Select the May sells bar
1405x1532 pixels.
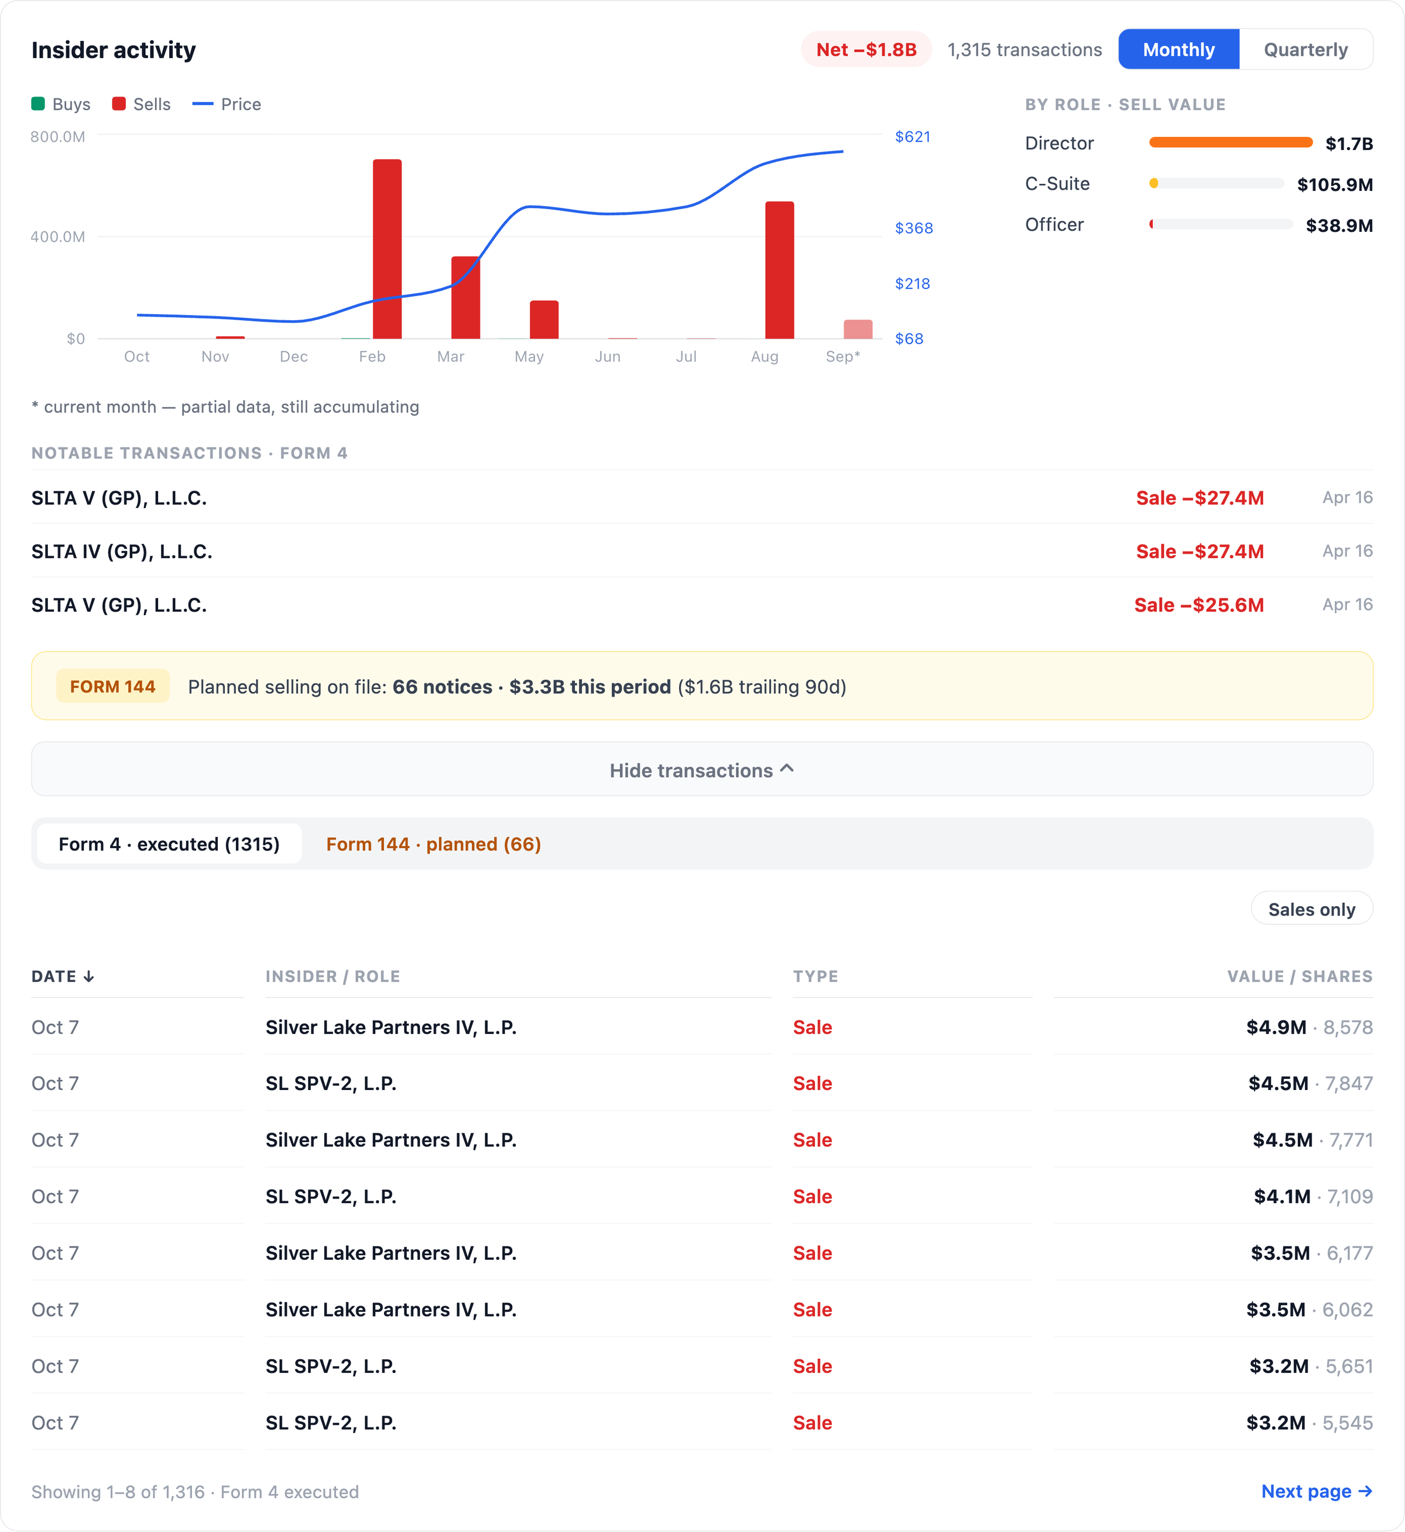pos(544,319)
